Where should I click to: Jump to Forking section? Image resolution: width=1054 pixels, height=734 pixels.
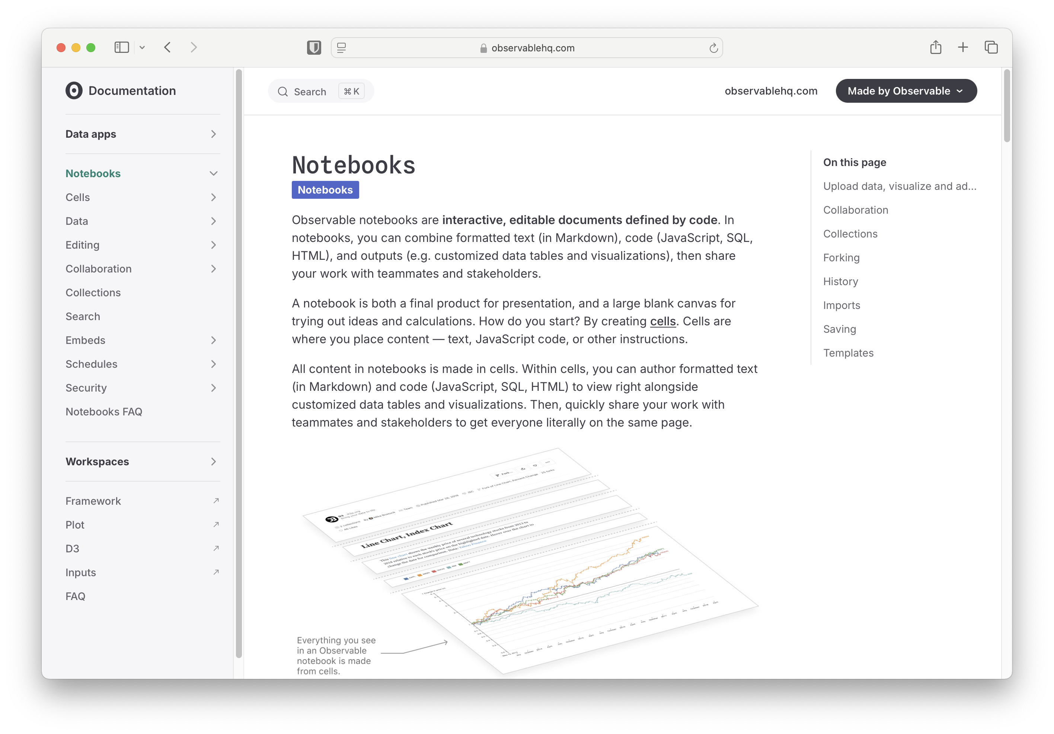click(x=841, y=258)
